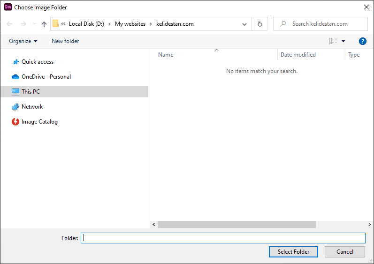Sort by the Name column
The height and width of the screenshot is (264, 374).
pyautogui.click(x=166, y=55)
